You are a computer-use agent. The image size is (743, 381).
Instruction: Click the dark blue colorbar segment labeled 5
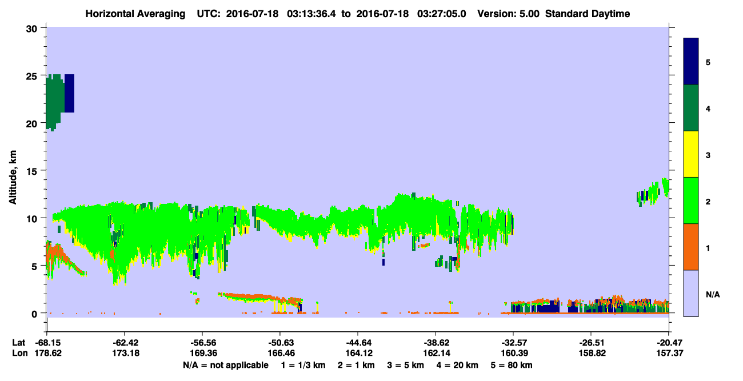691,62
